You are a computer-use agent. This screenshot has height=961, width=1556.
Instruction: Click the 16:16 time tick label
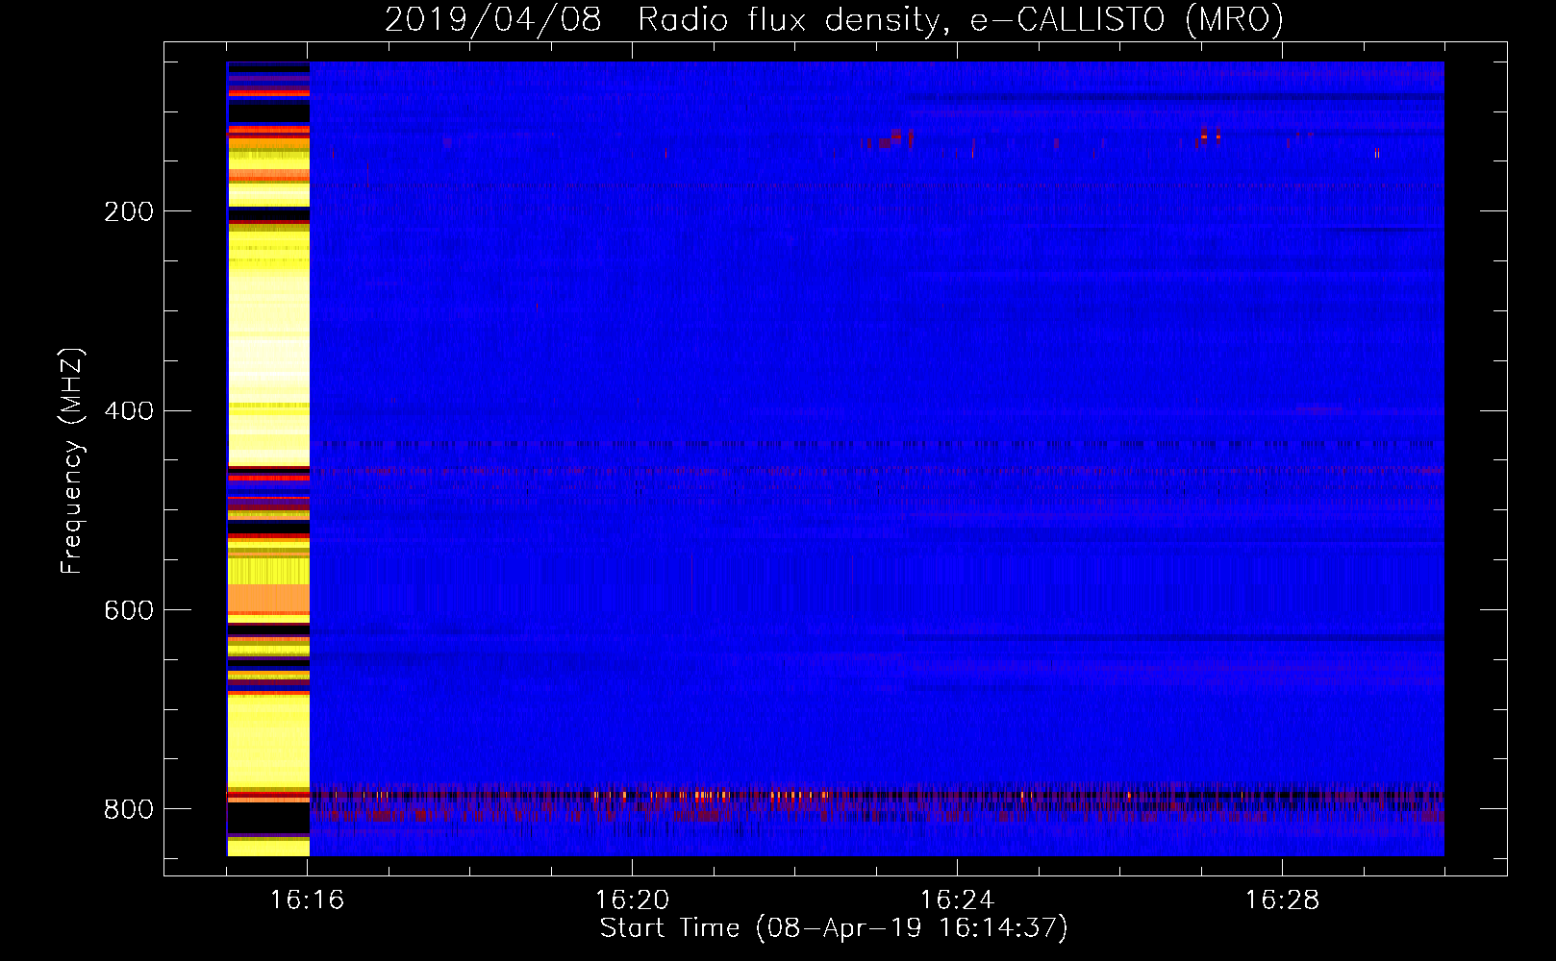(x=308, y=900)
